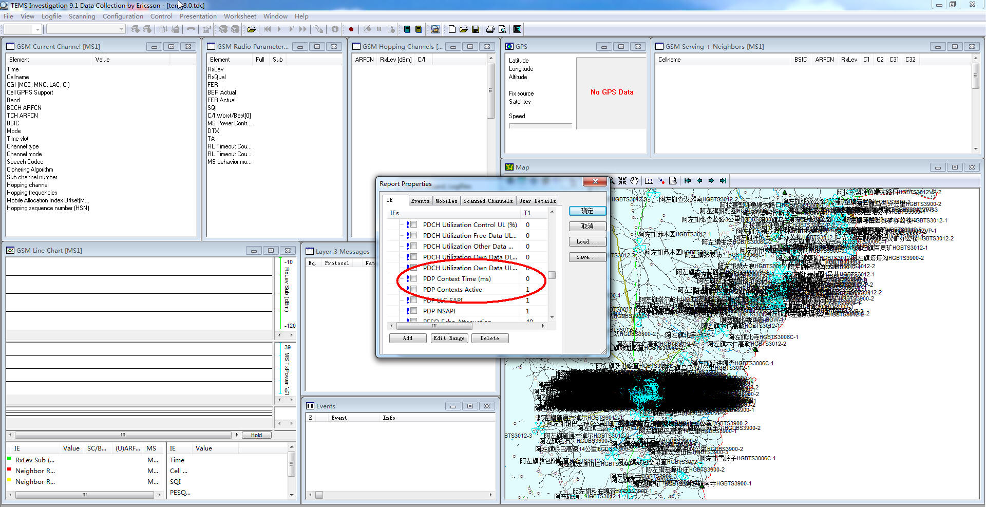Tick the PDP Contexts Active checkbox
This screenshot has width=986, height=507.
pyautogui.click(x=413, y=289)
